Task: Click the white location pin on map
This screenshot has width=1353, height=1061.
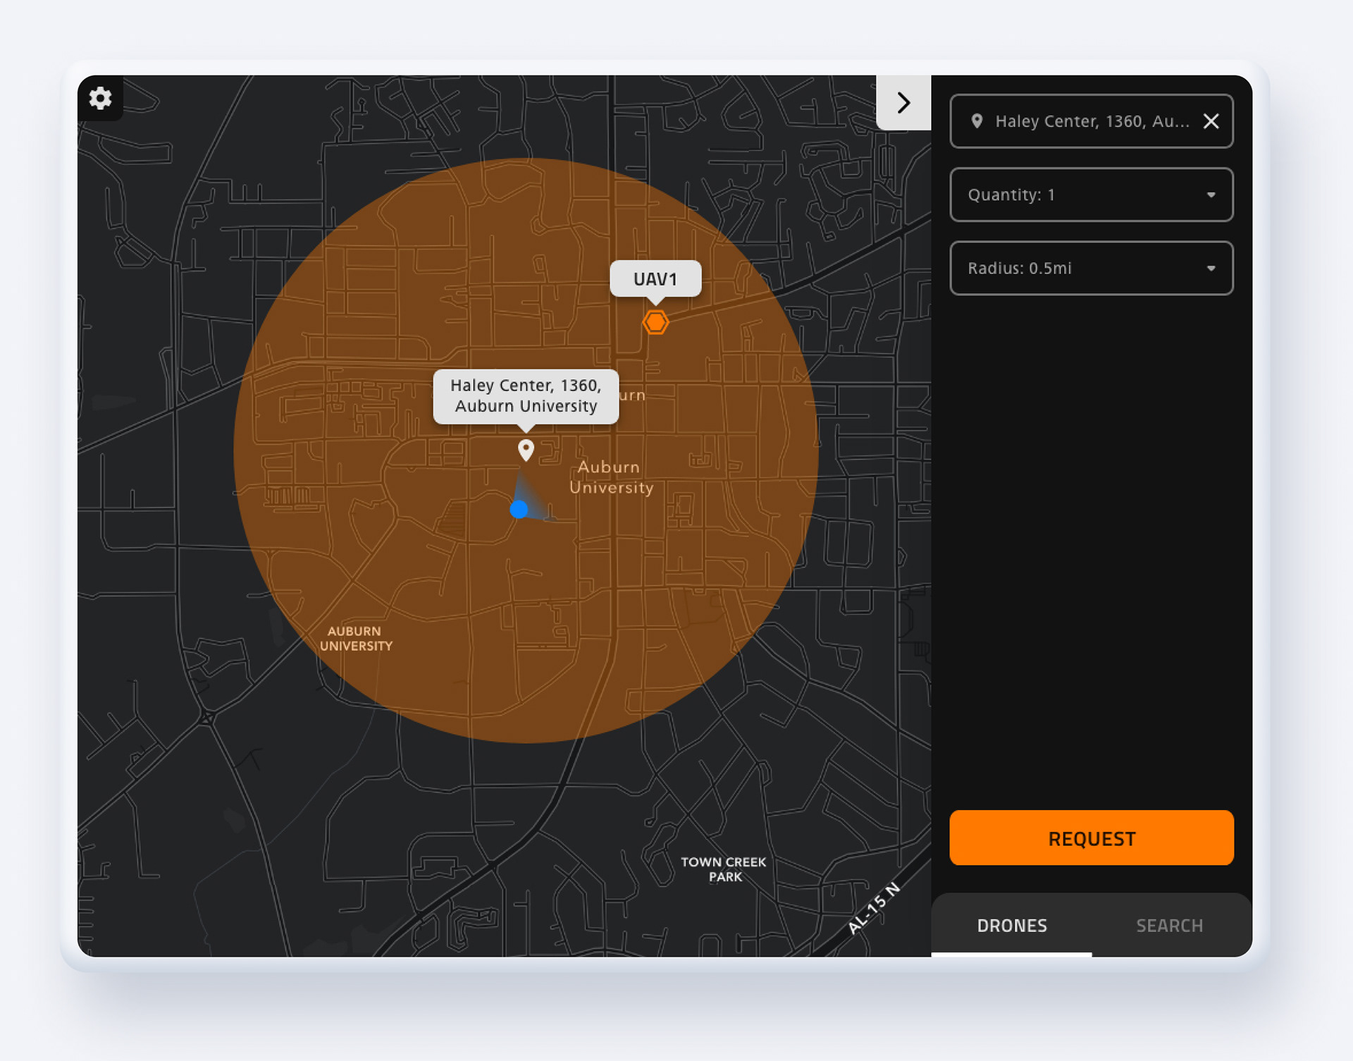Action: 526,448
